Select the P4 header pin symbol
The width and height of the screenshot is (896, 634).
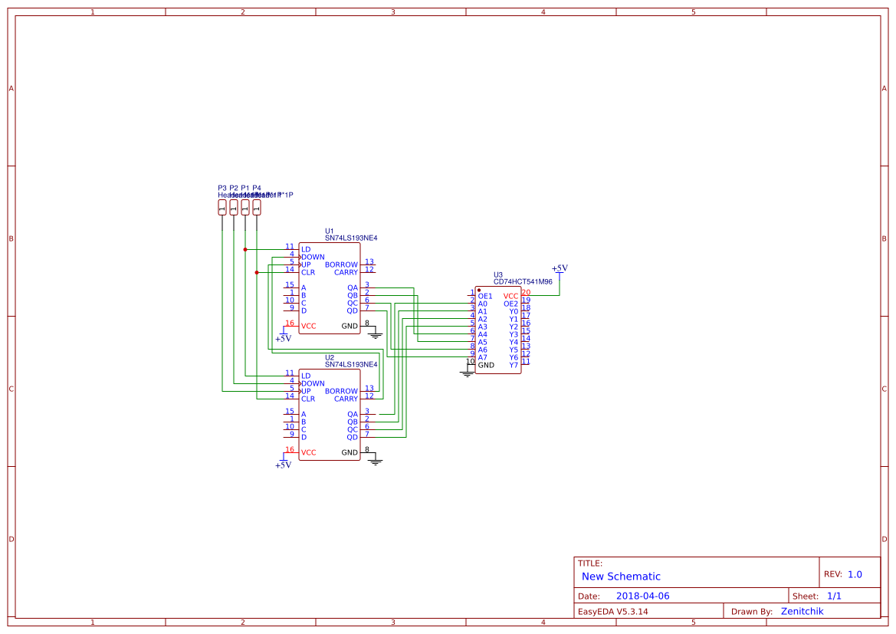tap(256, 209)
